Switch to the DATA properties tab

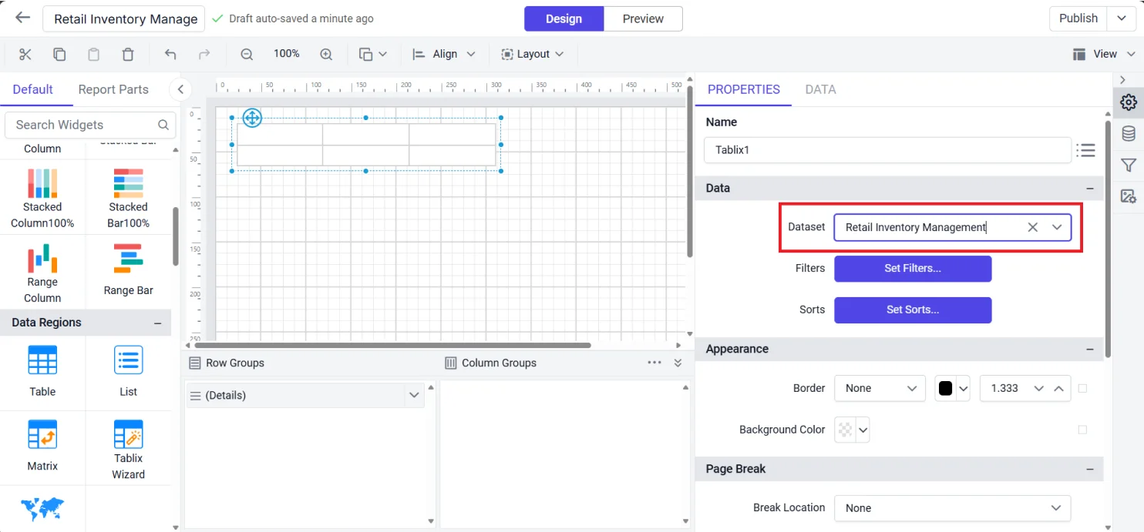pyautogui.click(x=820, y=89)
